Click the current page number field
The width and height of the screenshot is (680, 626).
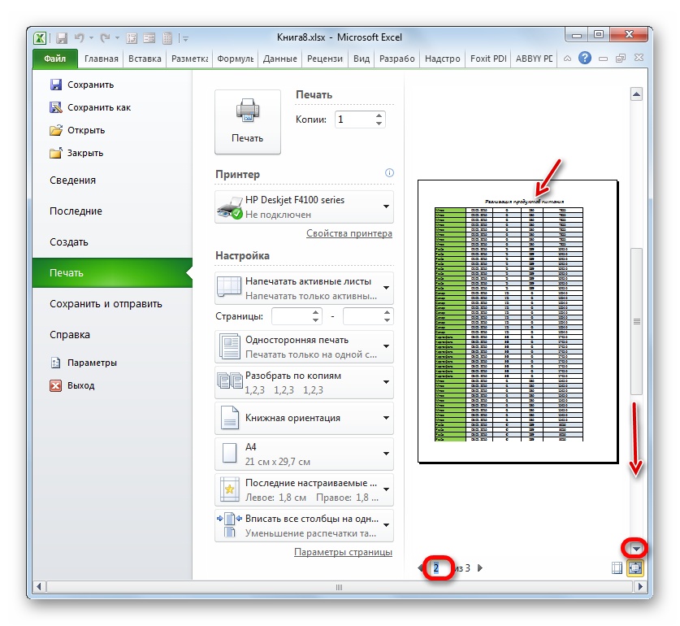(x=436, y=568)
